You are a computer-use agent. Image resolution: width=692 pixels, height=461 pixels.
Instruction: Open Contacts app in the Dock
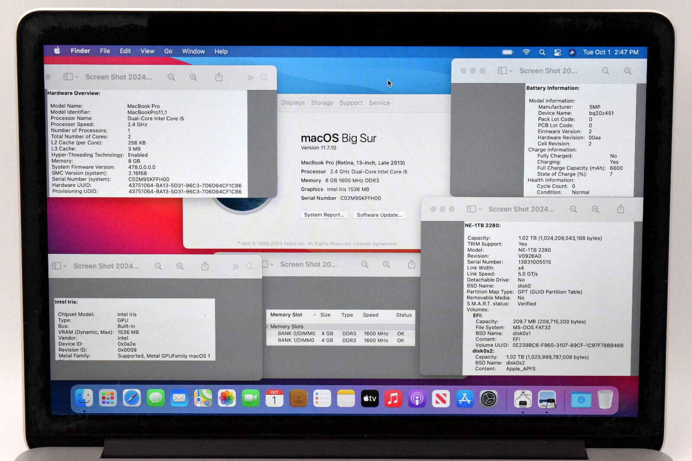tap(298, 398)
